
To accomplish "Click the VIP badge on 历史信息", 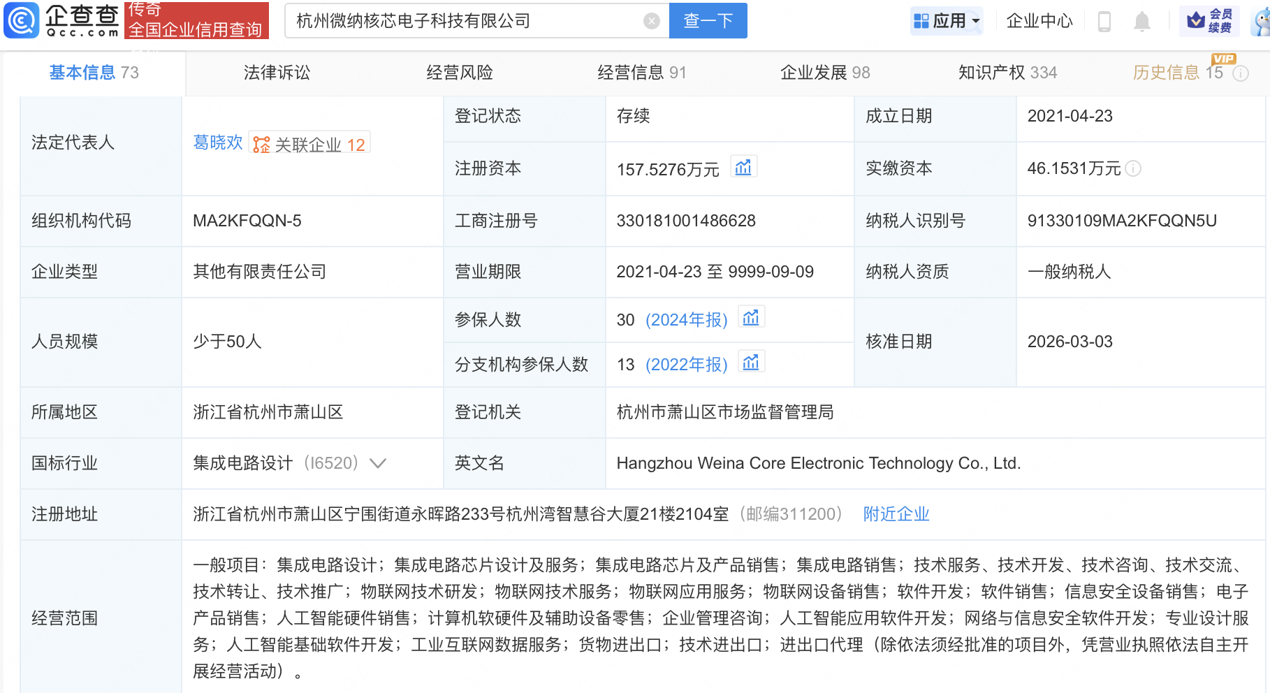I will click(1222, 59).
